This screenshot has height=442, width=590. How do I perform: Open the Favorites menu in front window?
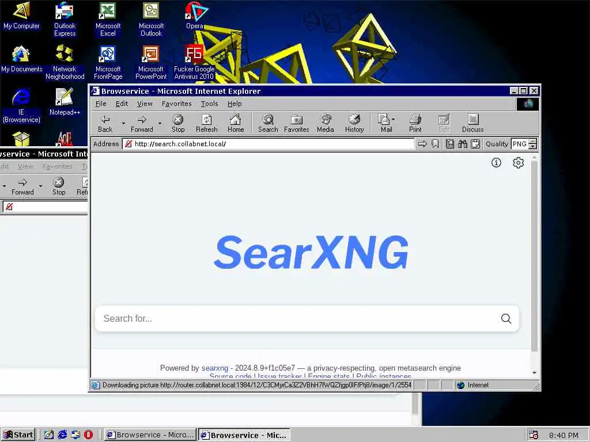click(x=176, y=104)
